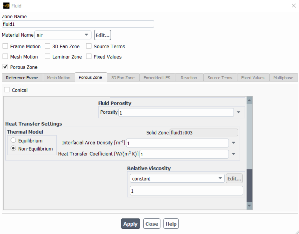Click the Close button
Screen dimensions: 299x234
[152, 224]
